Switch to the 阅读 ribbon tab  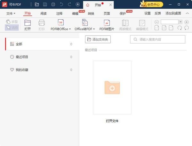tap(44, 14)
